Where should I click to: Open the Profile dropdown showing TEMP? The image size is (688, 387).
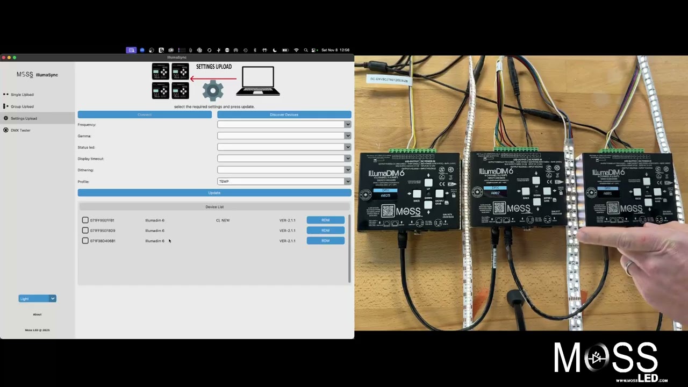pos(284,182)
